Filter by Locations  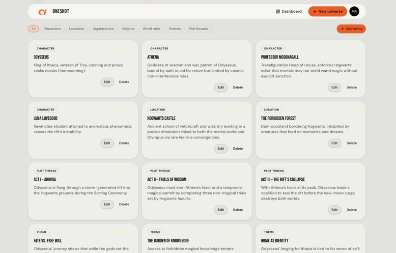pyautogui.click(x=77, y=29)
